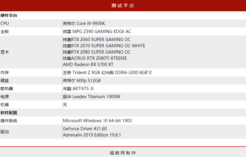Select Adrenalin 2019 Edition 19.8.1 line
Viewport: 246px width, 157px height.
(x=92, y=135)
